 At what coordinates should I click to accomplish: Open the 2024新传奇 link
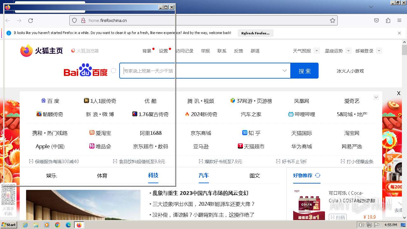tap(201, 114)
